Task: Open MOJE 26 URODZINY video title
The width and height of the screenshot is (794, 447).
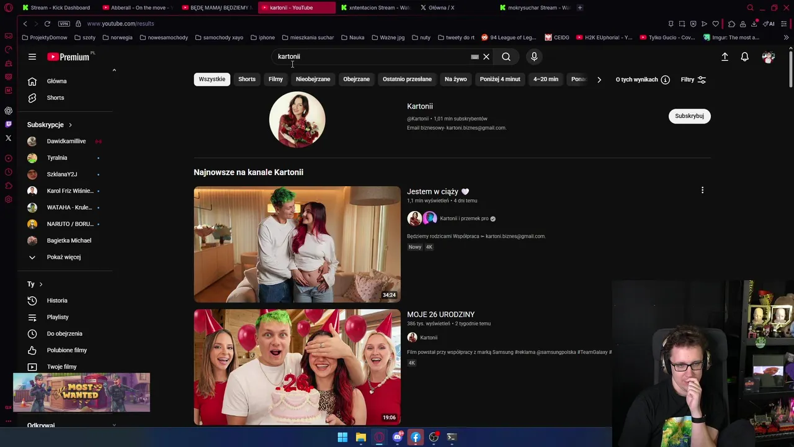Action: [440, 315]
